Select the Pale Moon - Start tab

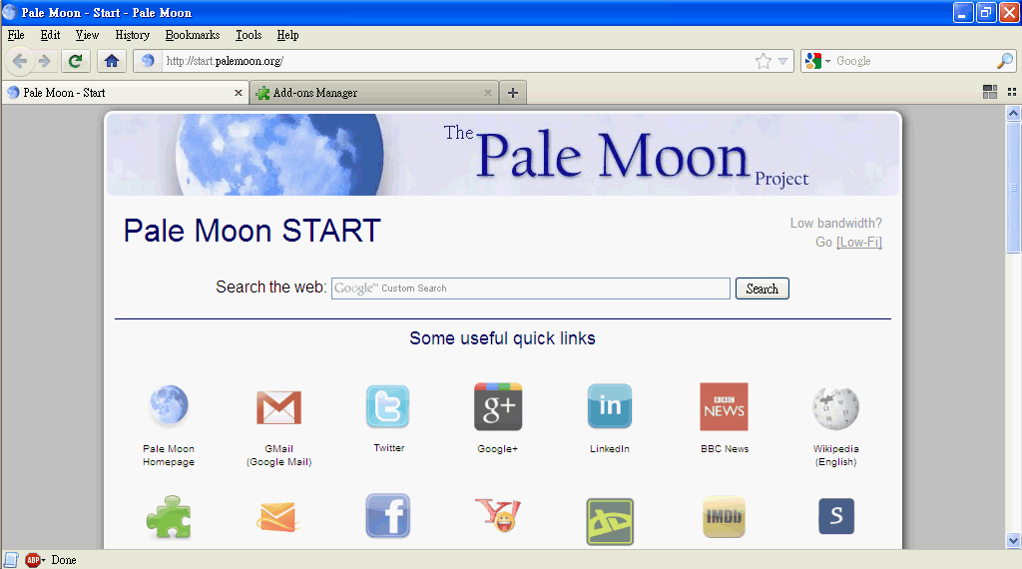(125, 93)
